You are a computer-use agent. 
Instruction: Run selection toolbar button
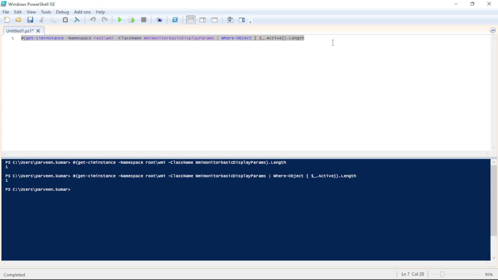(132, 20)
